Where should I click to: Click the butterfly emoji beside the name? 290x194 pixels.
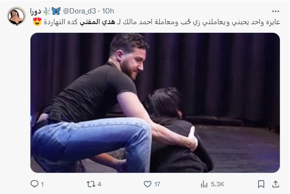click(56, 11)
